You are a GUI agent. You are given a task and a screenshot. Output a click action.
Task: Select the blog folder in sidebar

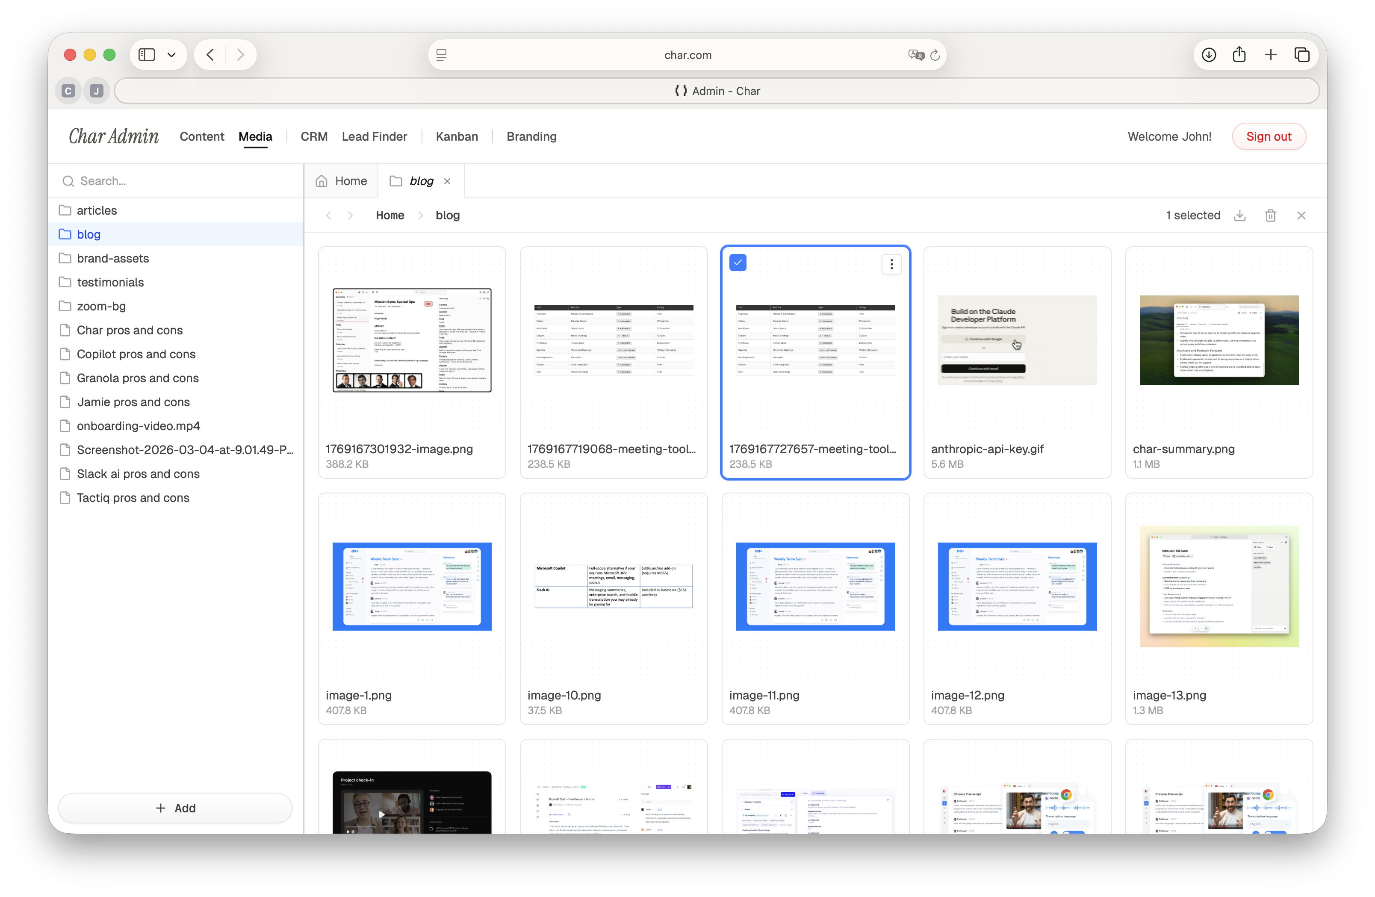point(176,234)
